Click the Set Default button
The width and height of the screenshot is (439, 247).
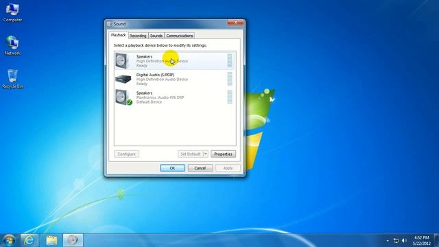click(191, 154)
